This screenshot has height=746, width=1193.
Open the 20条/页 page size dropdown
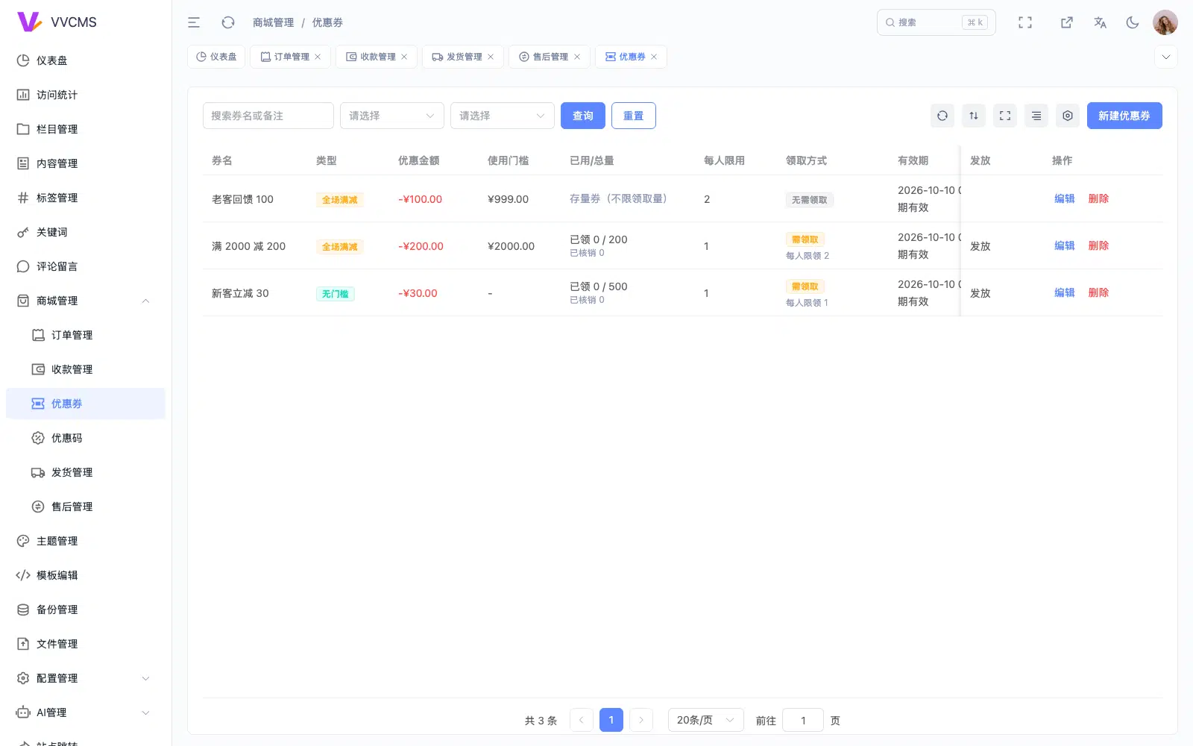[706, 720]
